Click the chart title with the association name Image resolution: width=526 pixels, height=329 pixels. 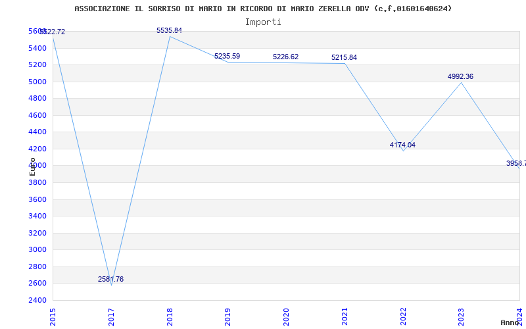(263, 9)
